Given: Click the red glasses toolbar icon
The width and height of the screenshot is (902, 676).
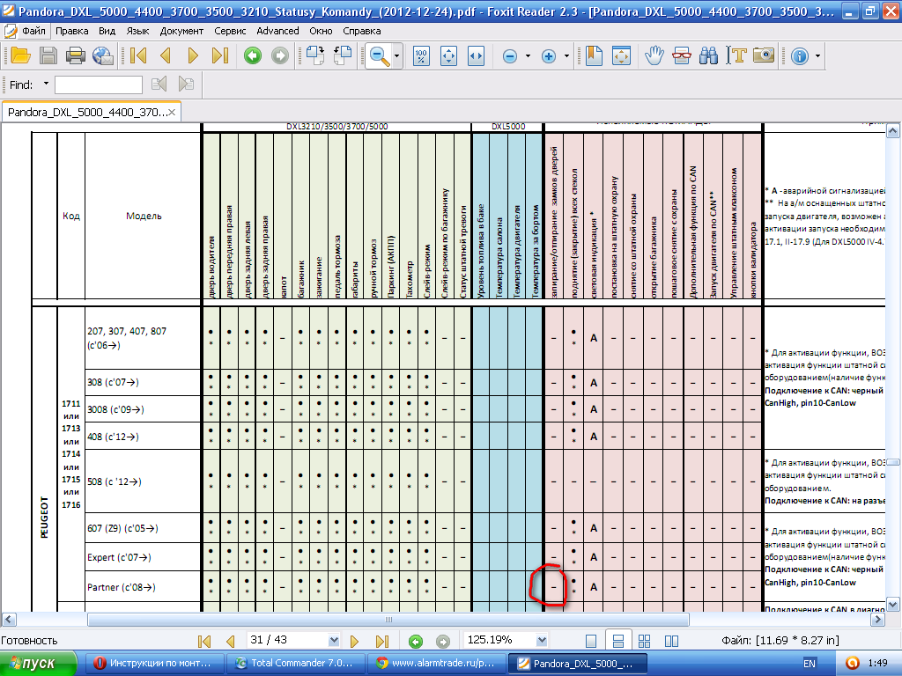Looking at the screenshot, I should 682,55.
